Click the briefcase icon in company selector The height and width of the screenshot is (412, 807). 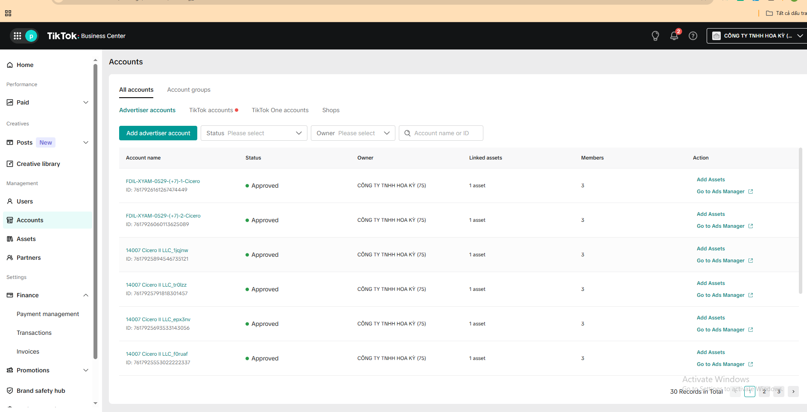716,36
